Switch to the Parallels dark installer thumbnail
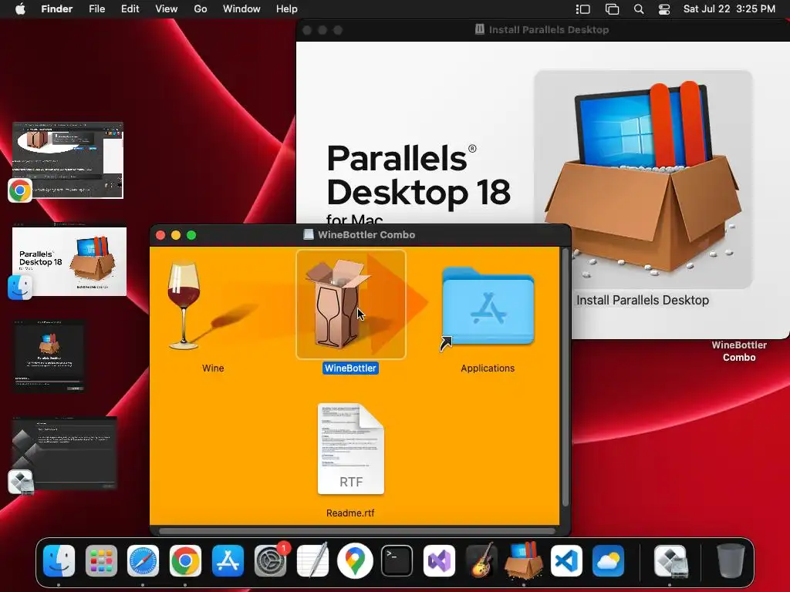 point(49,356)
